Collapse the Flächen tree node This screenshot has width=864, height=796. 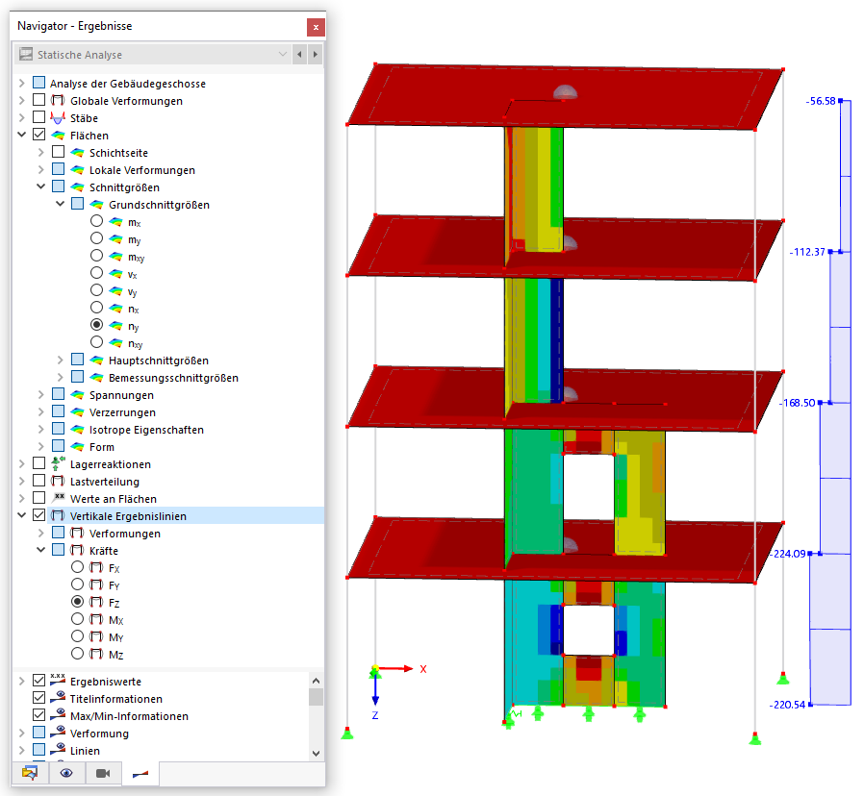pos(21,135)
